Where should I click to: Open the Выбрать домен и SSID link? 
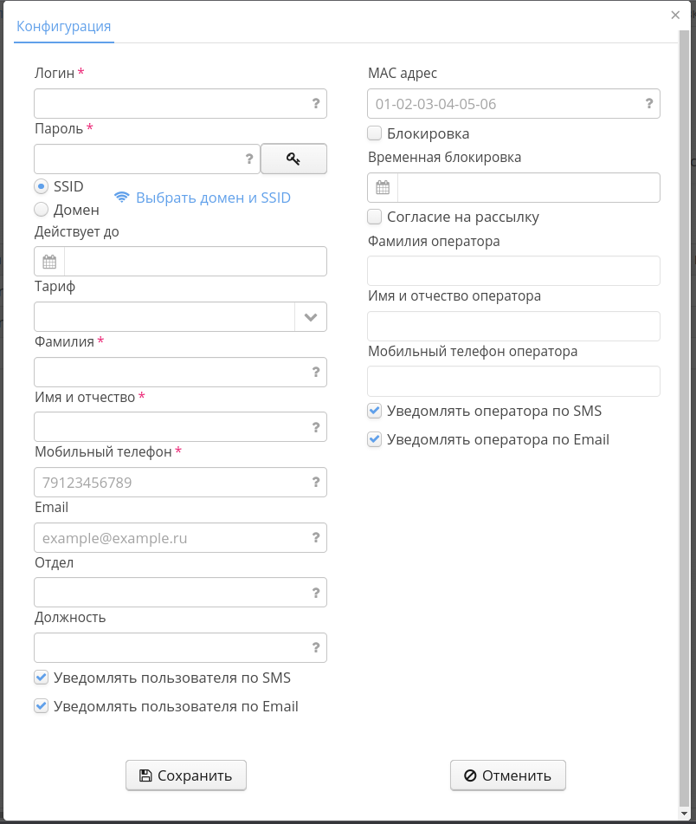tap(213, 198)
